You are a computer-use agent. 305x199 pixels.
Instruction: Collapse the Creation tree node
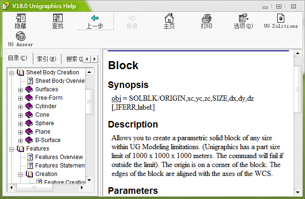[20, 175]
